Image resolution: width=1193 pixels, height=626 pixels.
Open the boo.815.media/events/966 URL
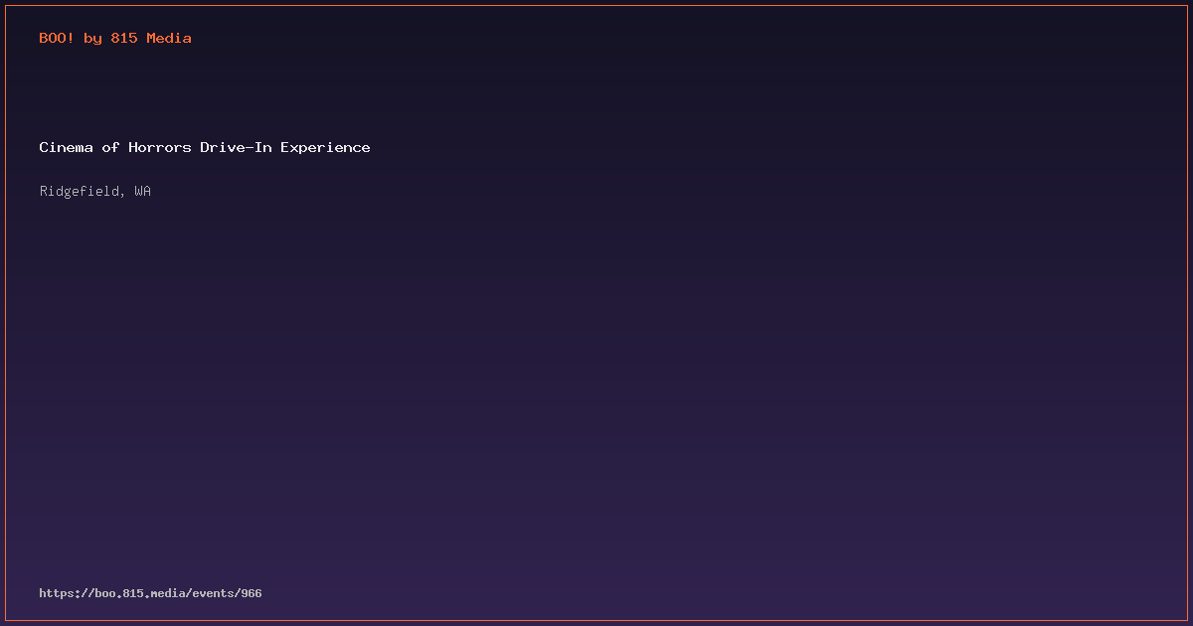(150, 593)
